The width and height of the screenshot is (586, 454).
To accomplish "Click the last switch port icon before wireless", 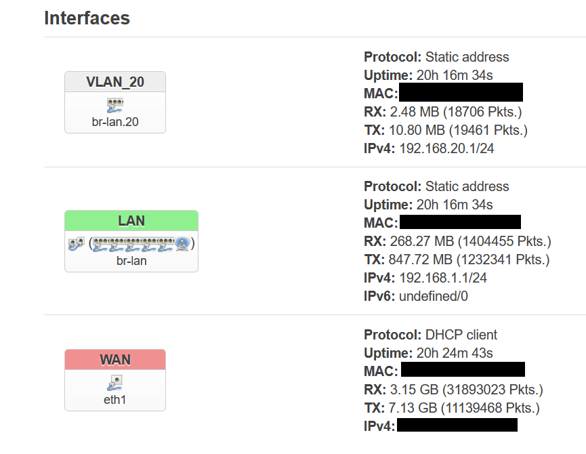I will 166,243.
